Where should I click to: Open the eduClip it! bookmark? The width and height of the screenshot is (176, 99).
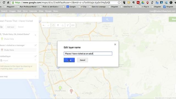pos(127,7)
